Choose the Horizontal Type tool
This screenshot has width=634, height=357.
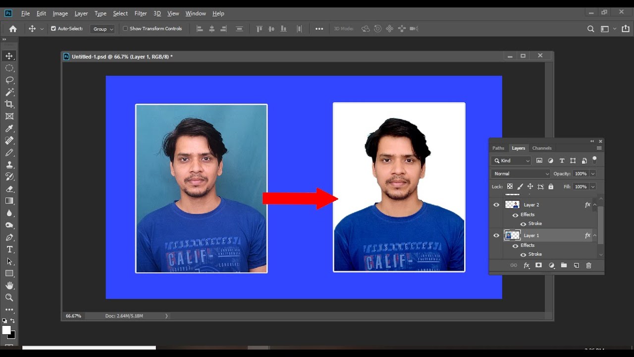(x=9, y=249)
